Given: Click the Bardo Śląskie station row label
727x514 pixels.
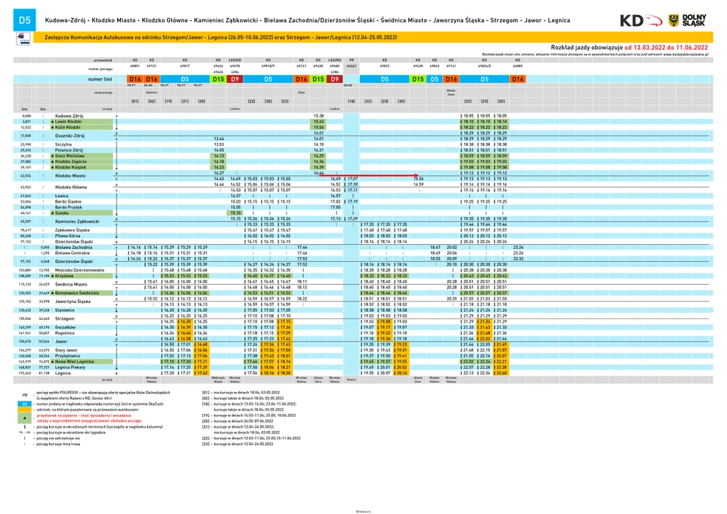Looking at the screenshot, I should [68, 201].
